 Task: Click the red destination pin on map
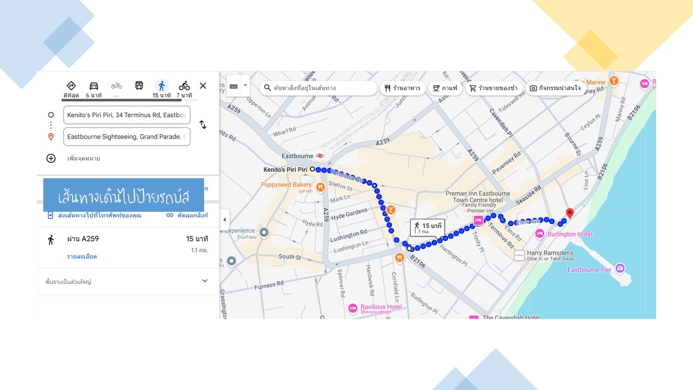[570, 213]
